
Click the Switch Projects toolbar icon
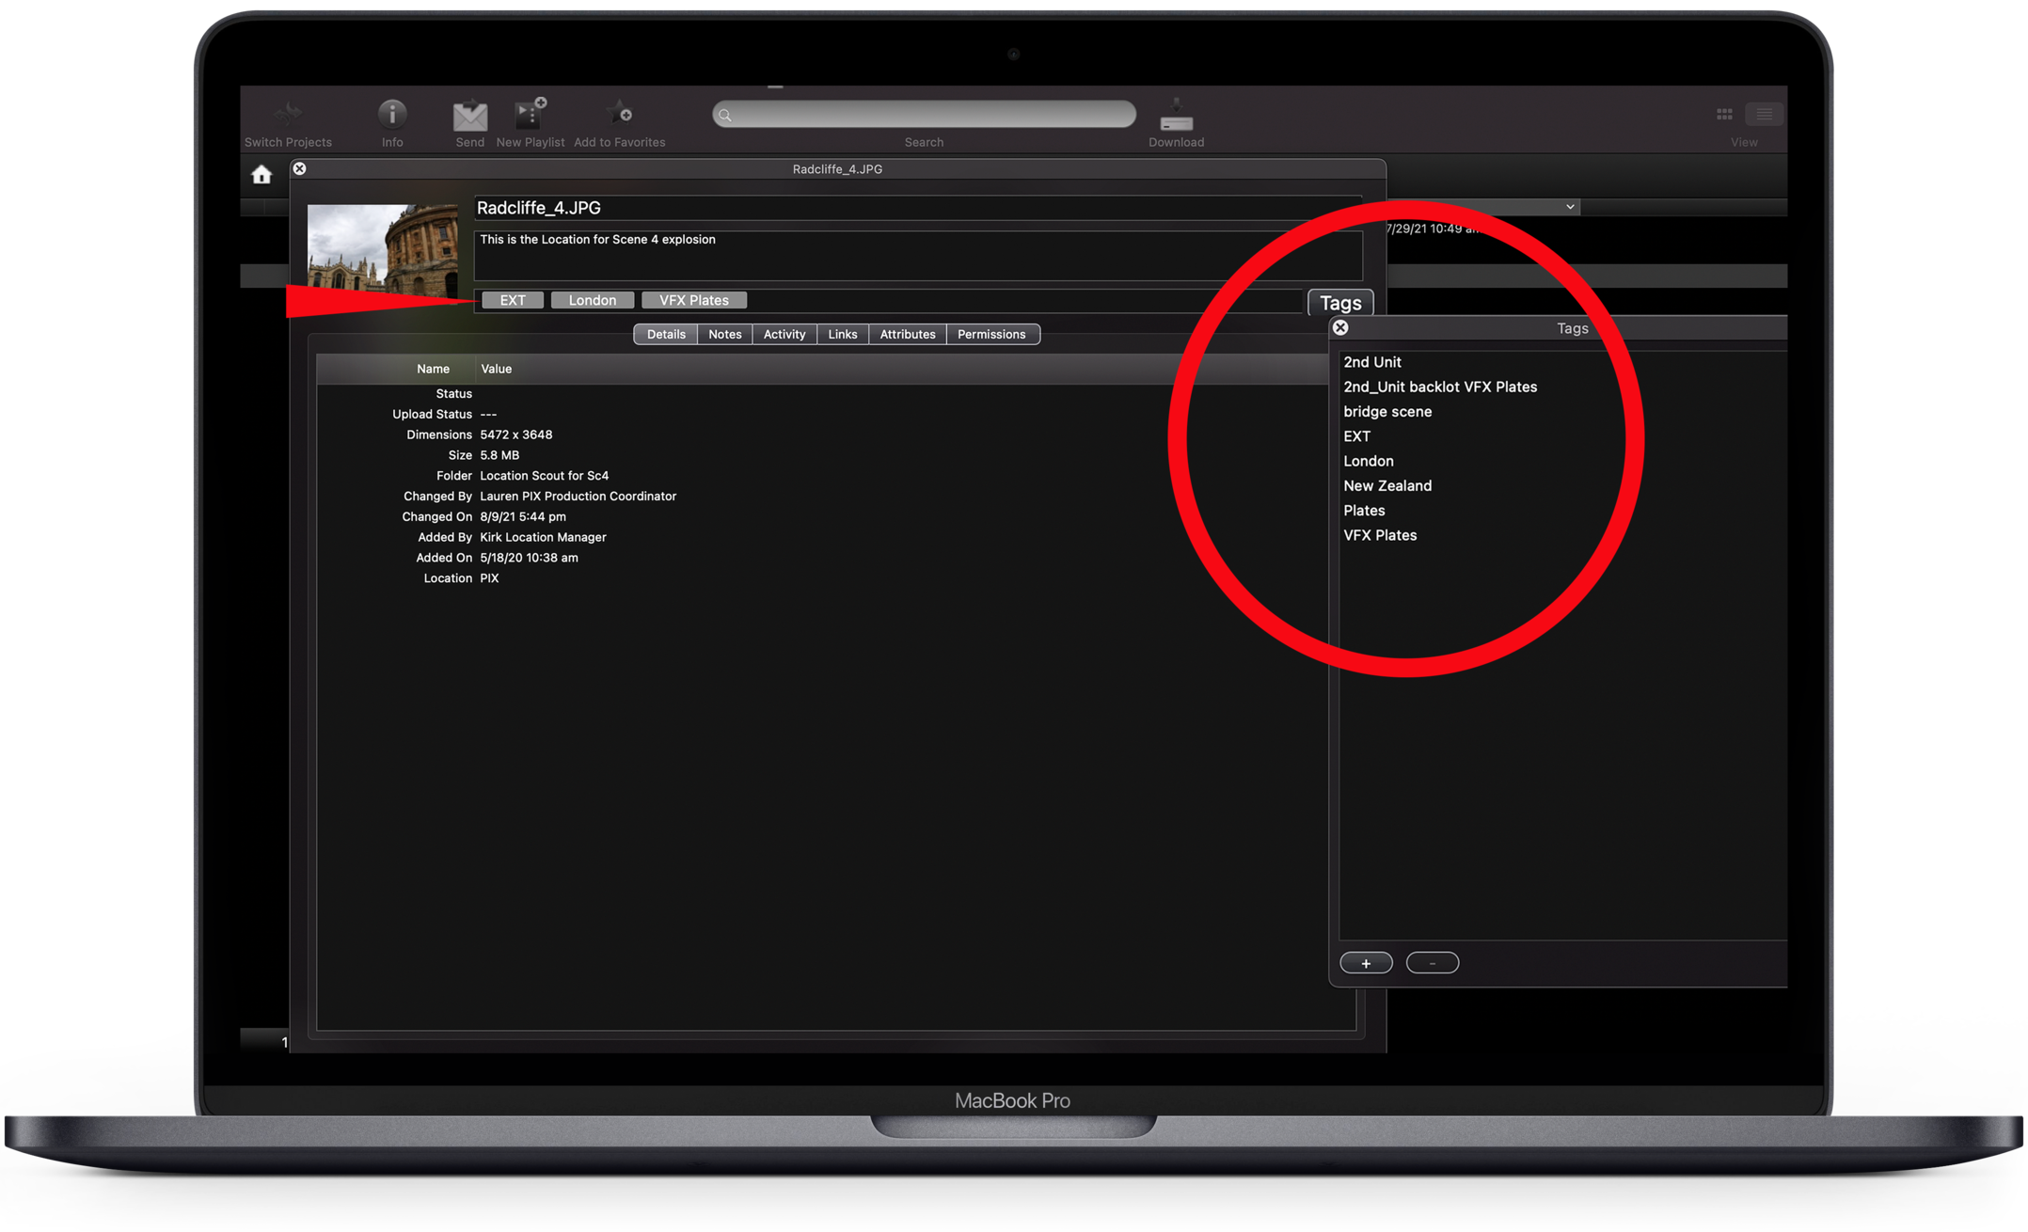[x=288, y=115]
